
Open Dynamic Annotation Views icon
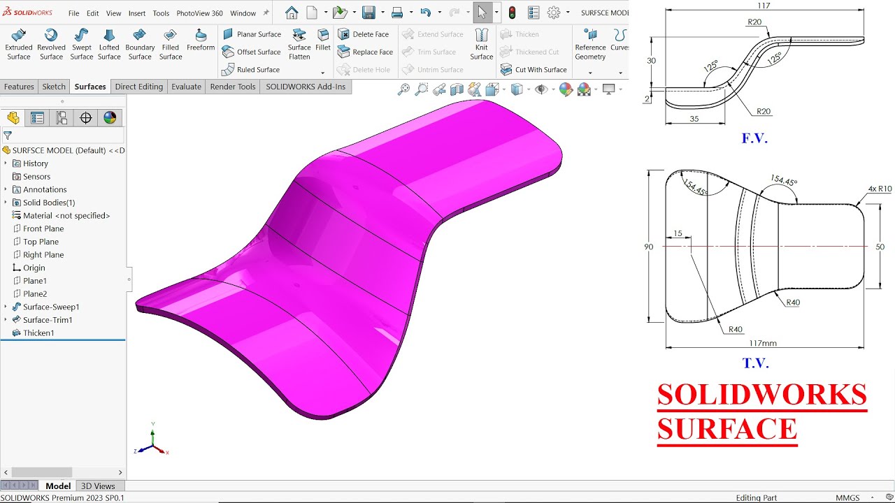pos(474,89)
